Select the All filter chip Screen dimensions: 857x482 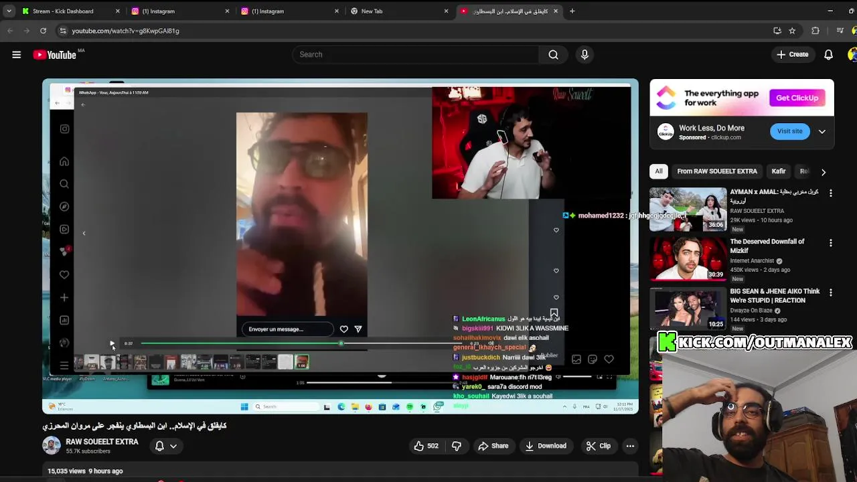[x=659, y=171]
